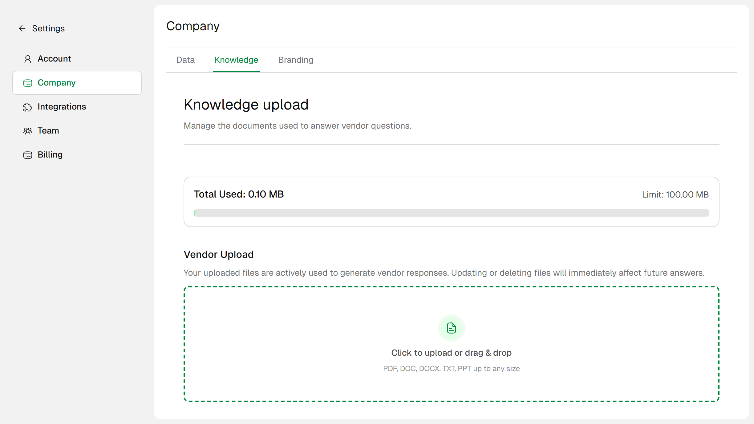754x424 pixels.
Task: Open the Team settings page
Action: point(48,131)
